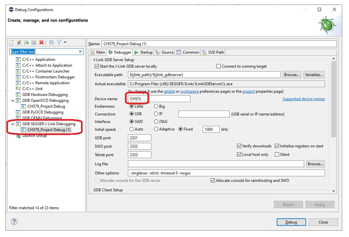Select C/C++ Remote Application entry
The height and width of the screenshot is (237, 349).
tap(46, 83)
